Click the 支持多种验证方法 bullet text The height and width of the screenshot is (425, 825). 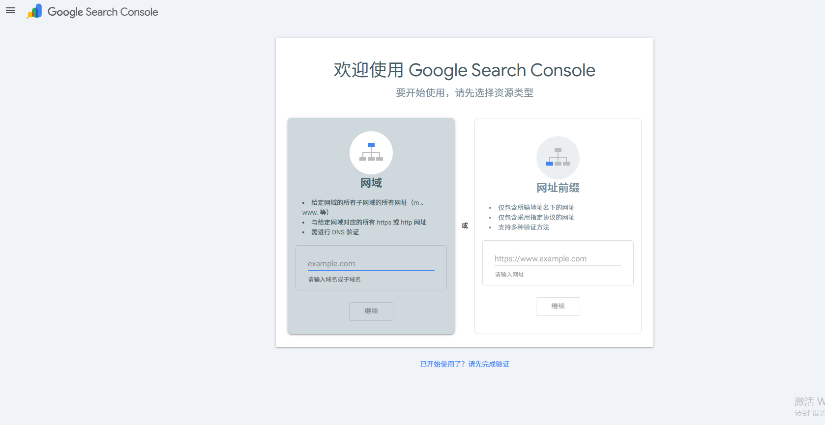pos(524,227)
